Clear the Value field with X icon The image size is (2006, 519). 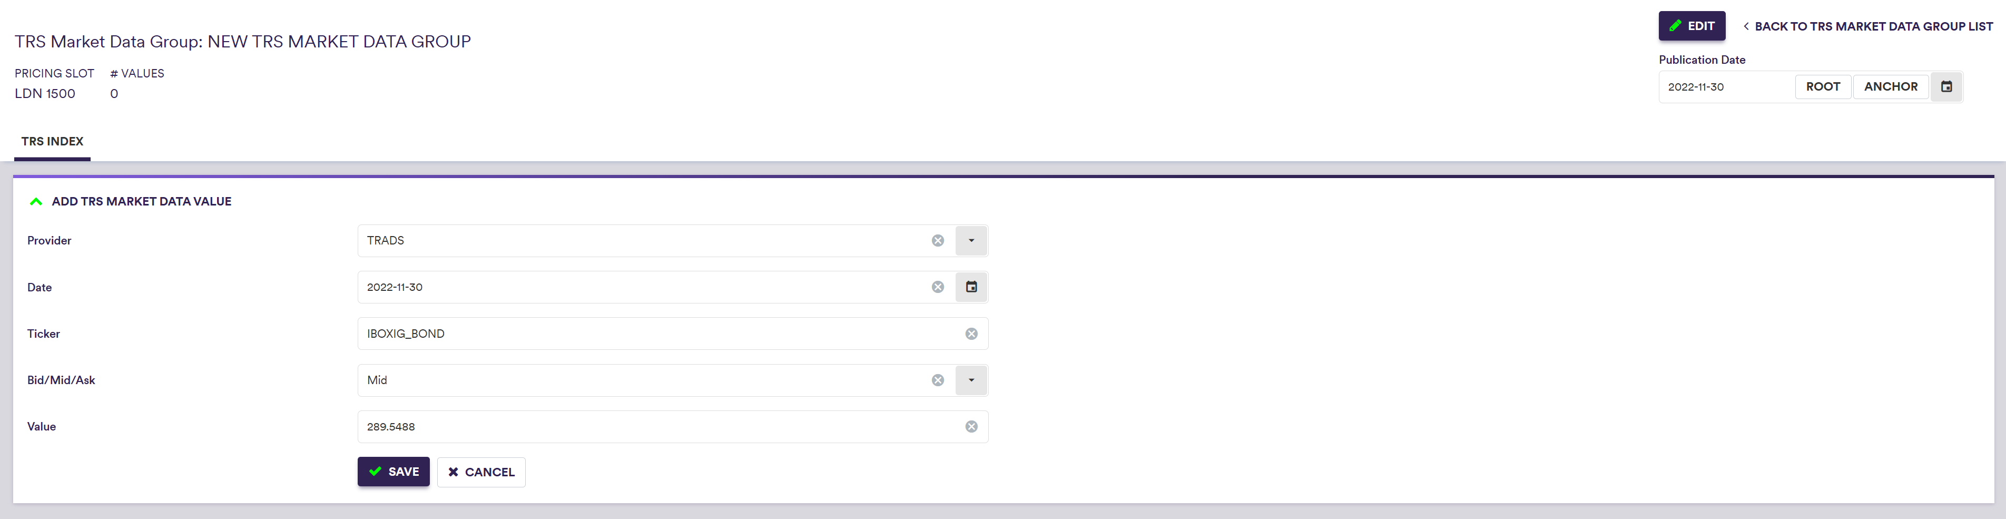[971, 427]
